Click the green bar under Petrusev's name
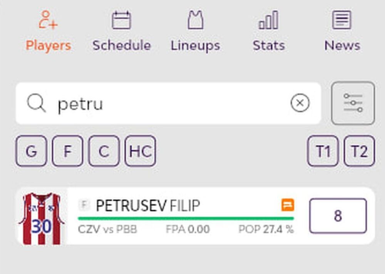 click(186, 218)
